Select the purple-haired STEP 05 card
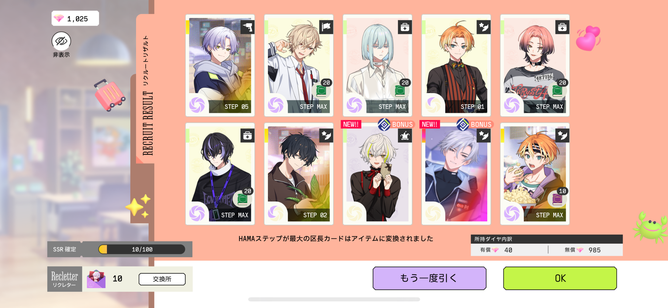The width and height of the screenshot is (668, 308). [x=220, y=65]
